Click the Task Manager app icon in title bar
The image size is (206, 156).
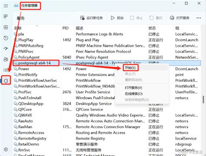click(x=16, y=6)
